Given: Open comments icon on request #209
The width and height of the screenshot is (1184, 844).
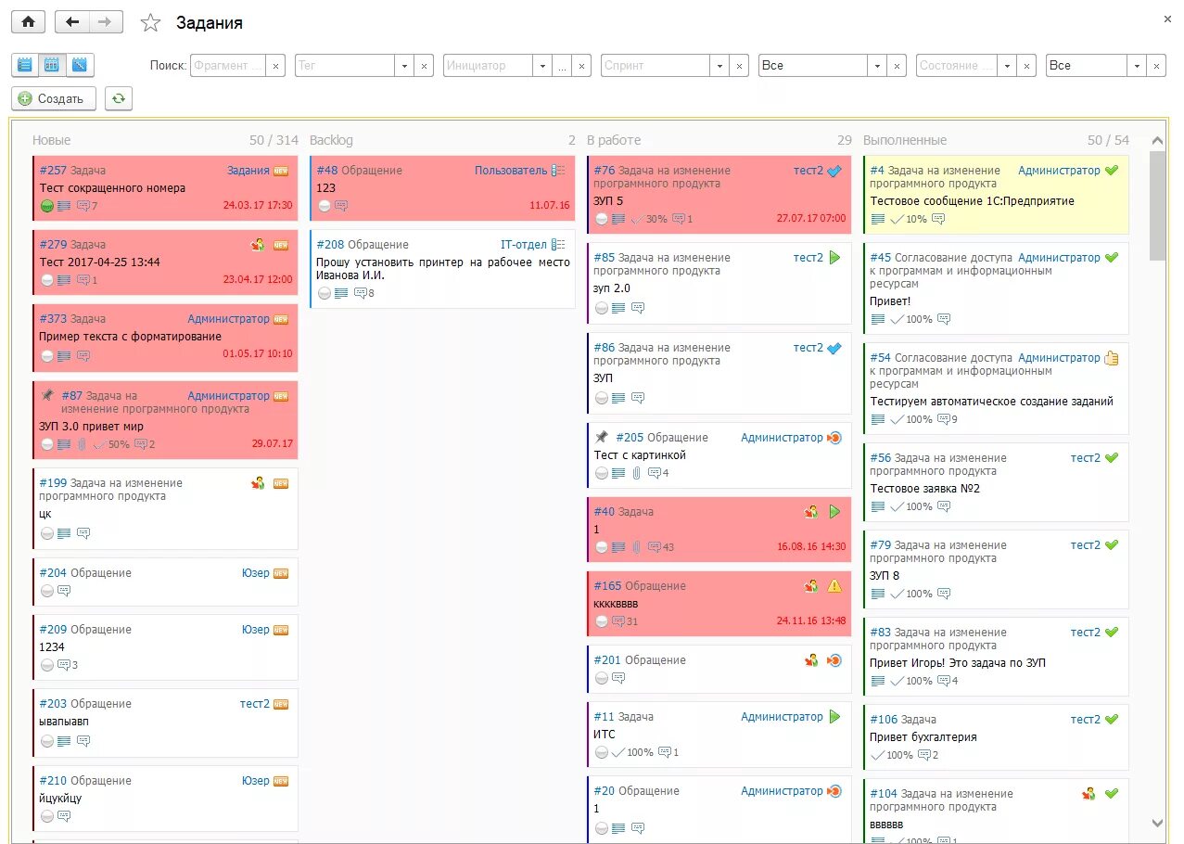Looking at the screenshot, I should 64,665.
